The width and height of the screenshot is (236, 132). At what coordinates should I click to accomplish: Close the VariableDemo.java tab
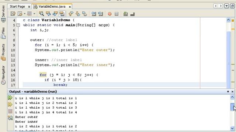tap(70, 7)
